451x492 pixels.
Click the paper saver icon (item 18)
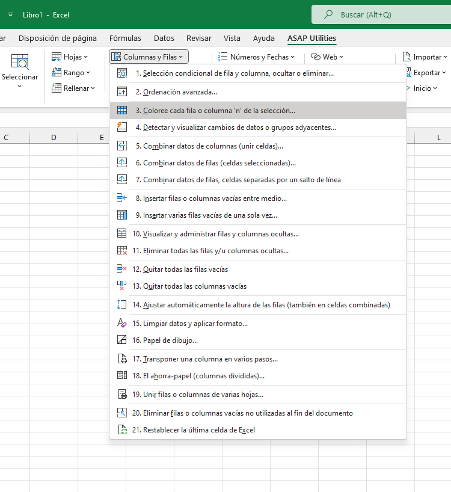tap(121, 375)
